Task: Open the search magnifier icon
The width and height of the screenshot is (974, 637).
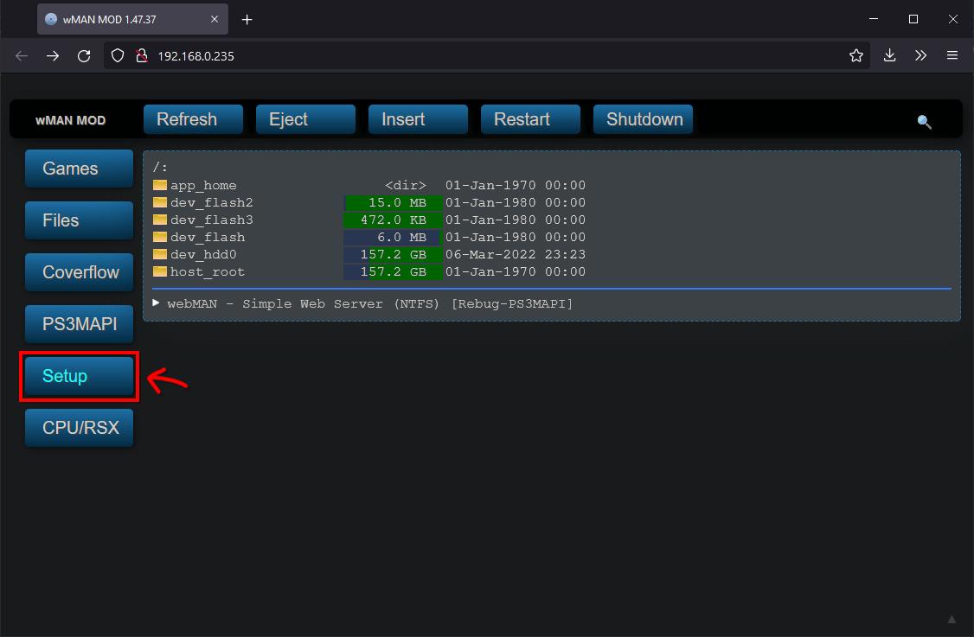Action: pyautogui.click(x=924, y=122)
